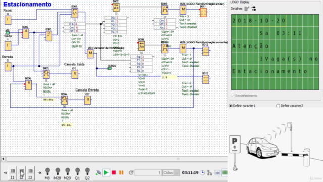
Task: Click the M8 flag lamp indicator
Action: 47,173
